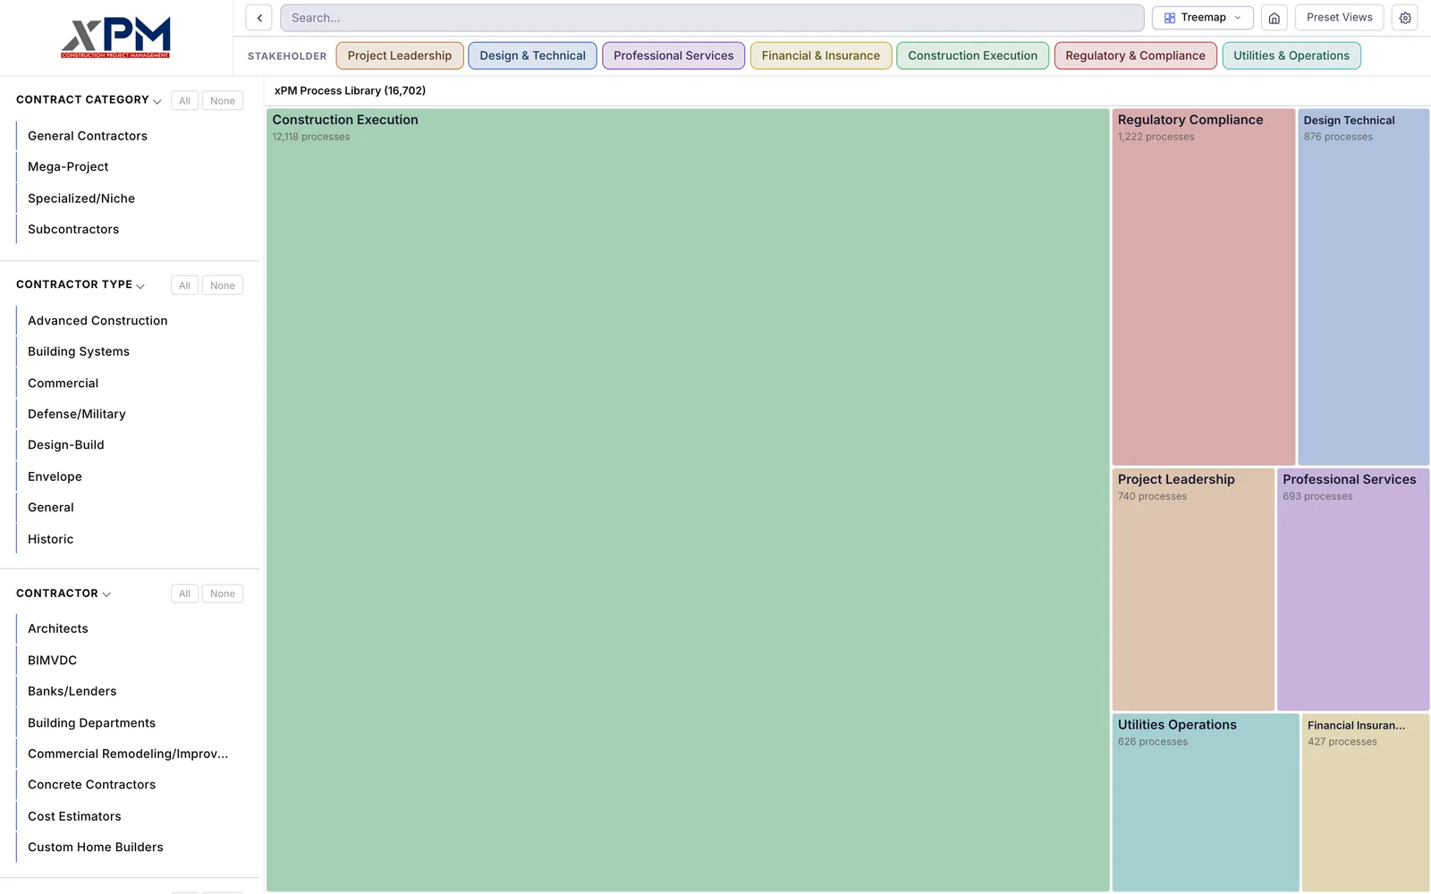Toggle the Design & Technical stakeholder filter
1431x894 pixels.
pyautogui.click(x=533, y=55)
